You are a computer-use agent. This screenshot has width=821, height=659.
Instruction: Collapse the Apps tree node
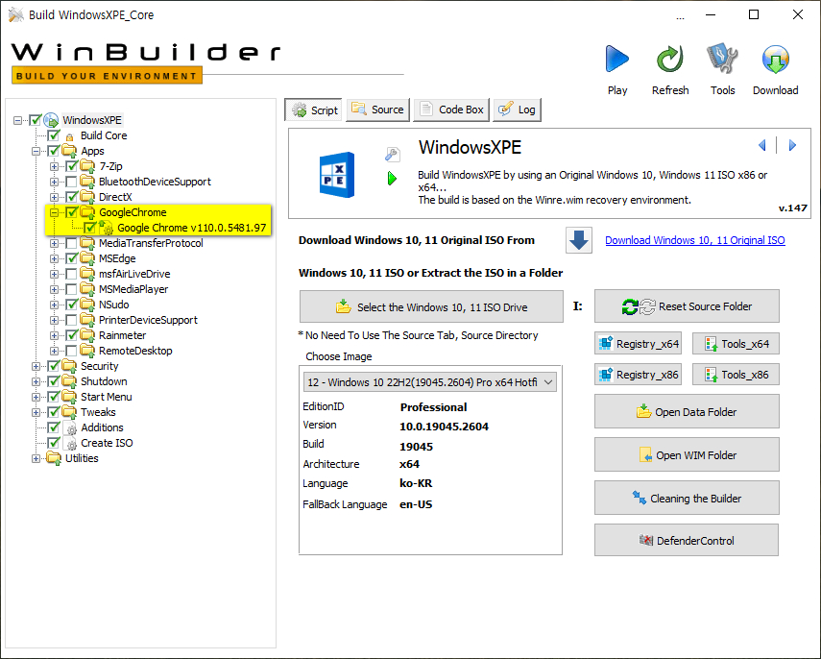coord(36,152)
